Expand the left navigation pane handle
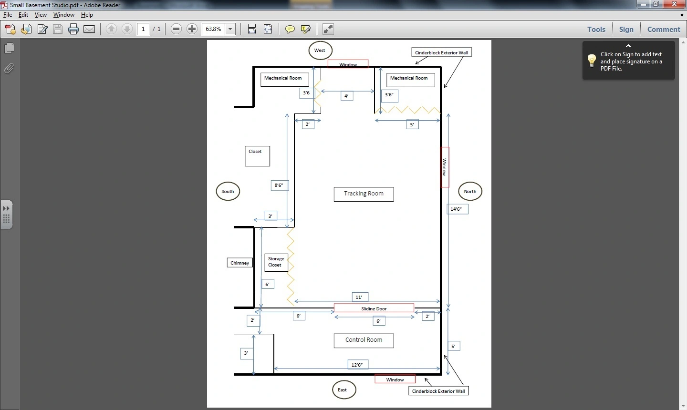 6,214
